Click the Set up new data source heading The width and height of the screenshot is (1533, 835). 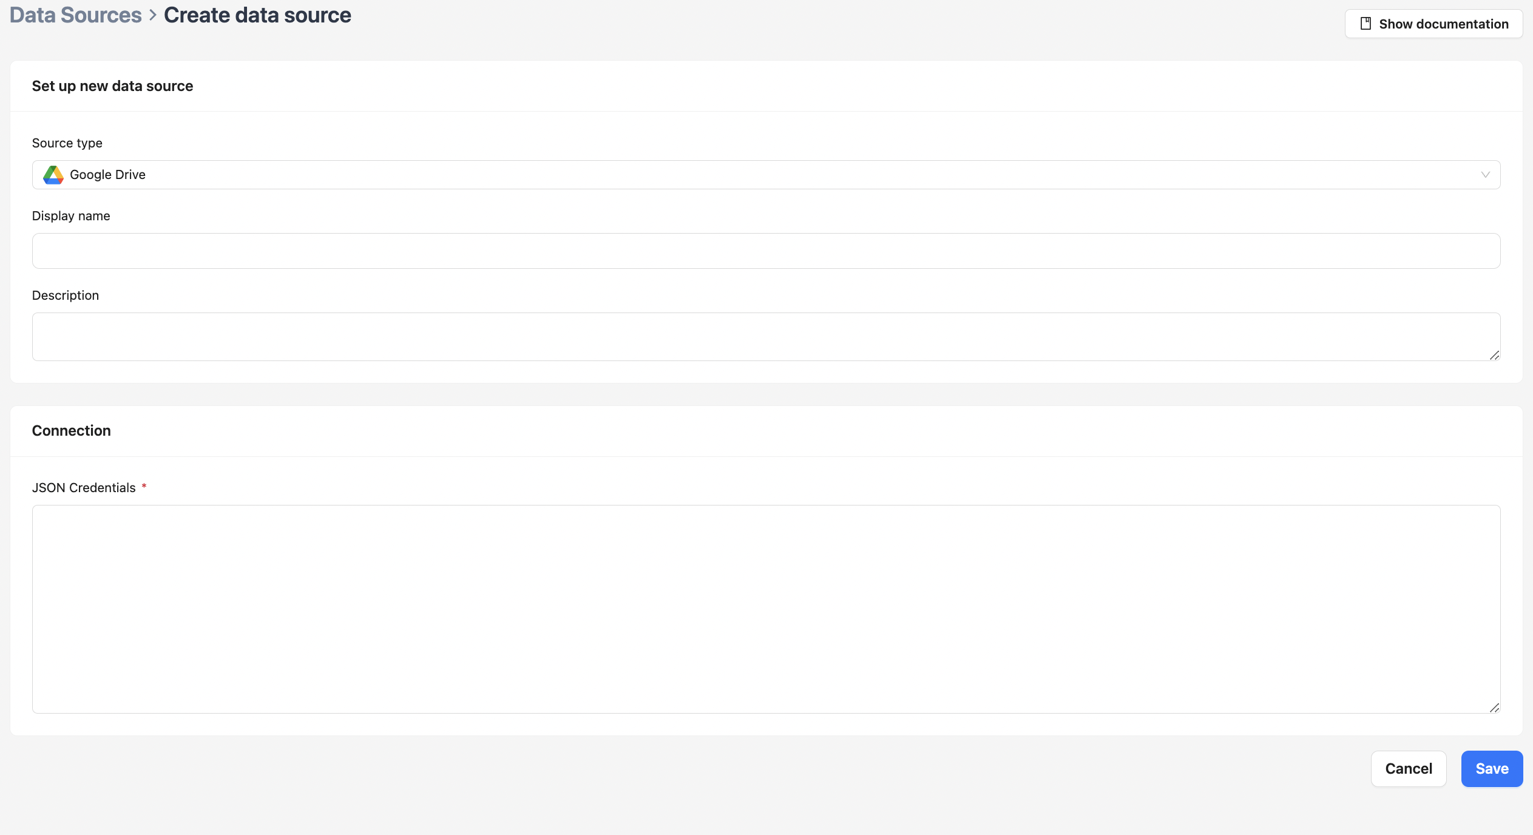click(x=112, y=86)
